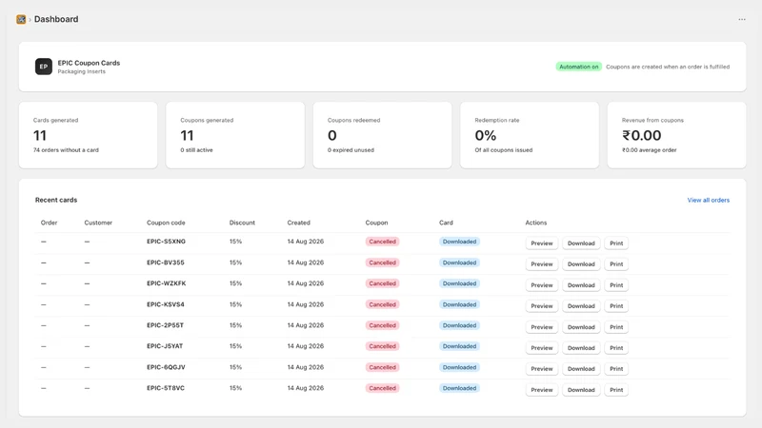Image resolution: width=762 pixels, height=428 pixels.
Task: Click the Downloaded badge for EPIC-BV355
Action: click(x=459, y=263)
